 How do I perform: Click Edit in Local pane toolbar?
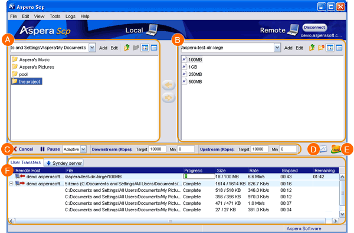pyautogui.click(x=114, y=48)
